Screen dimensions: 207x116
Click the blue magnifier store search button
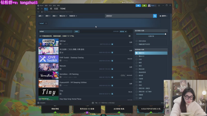click(155, 16)
